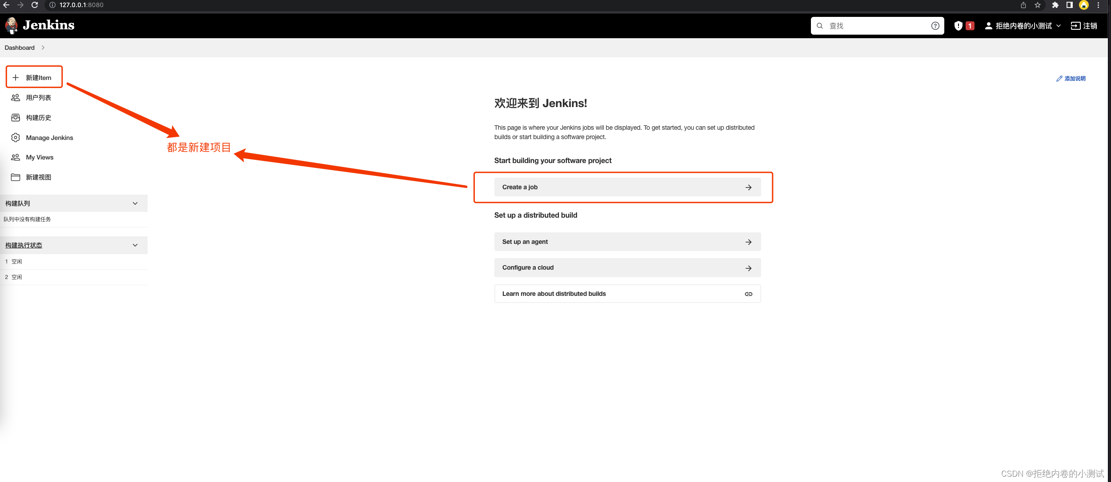1111x482 pixels.
Task: Click the browser forward arrow
Action: tap(20, 5)
